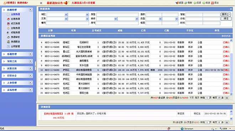Go to 尾页 last page
The width and height of the screenshot is (235, 131).
pyautogui.click(x=197, y=98)
